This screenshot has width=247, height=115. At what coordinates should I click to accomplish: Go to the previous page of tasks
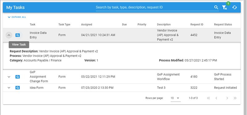point(216,98)
